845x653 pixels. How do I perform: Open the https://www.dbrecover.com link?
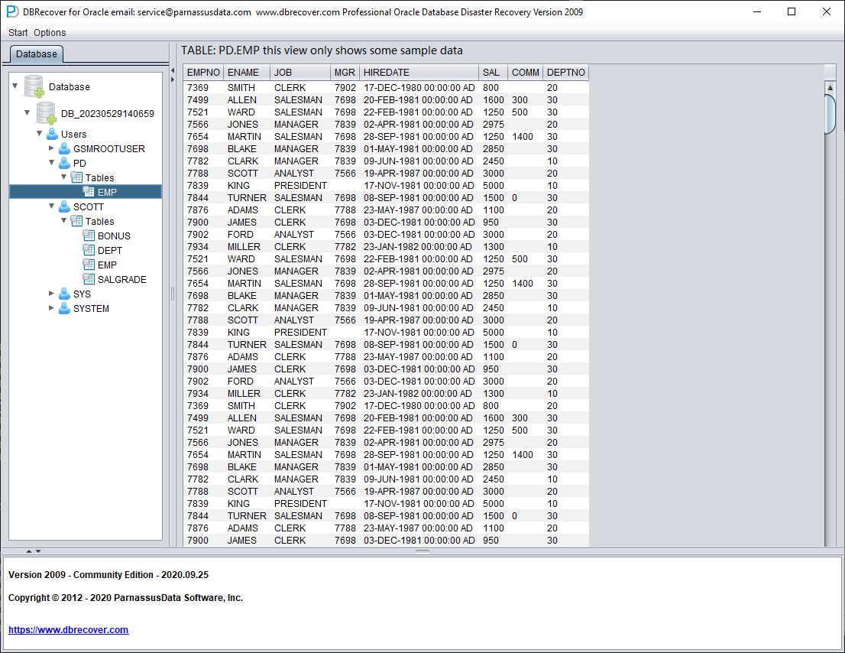(x=69, y=629)
